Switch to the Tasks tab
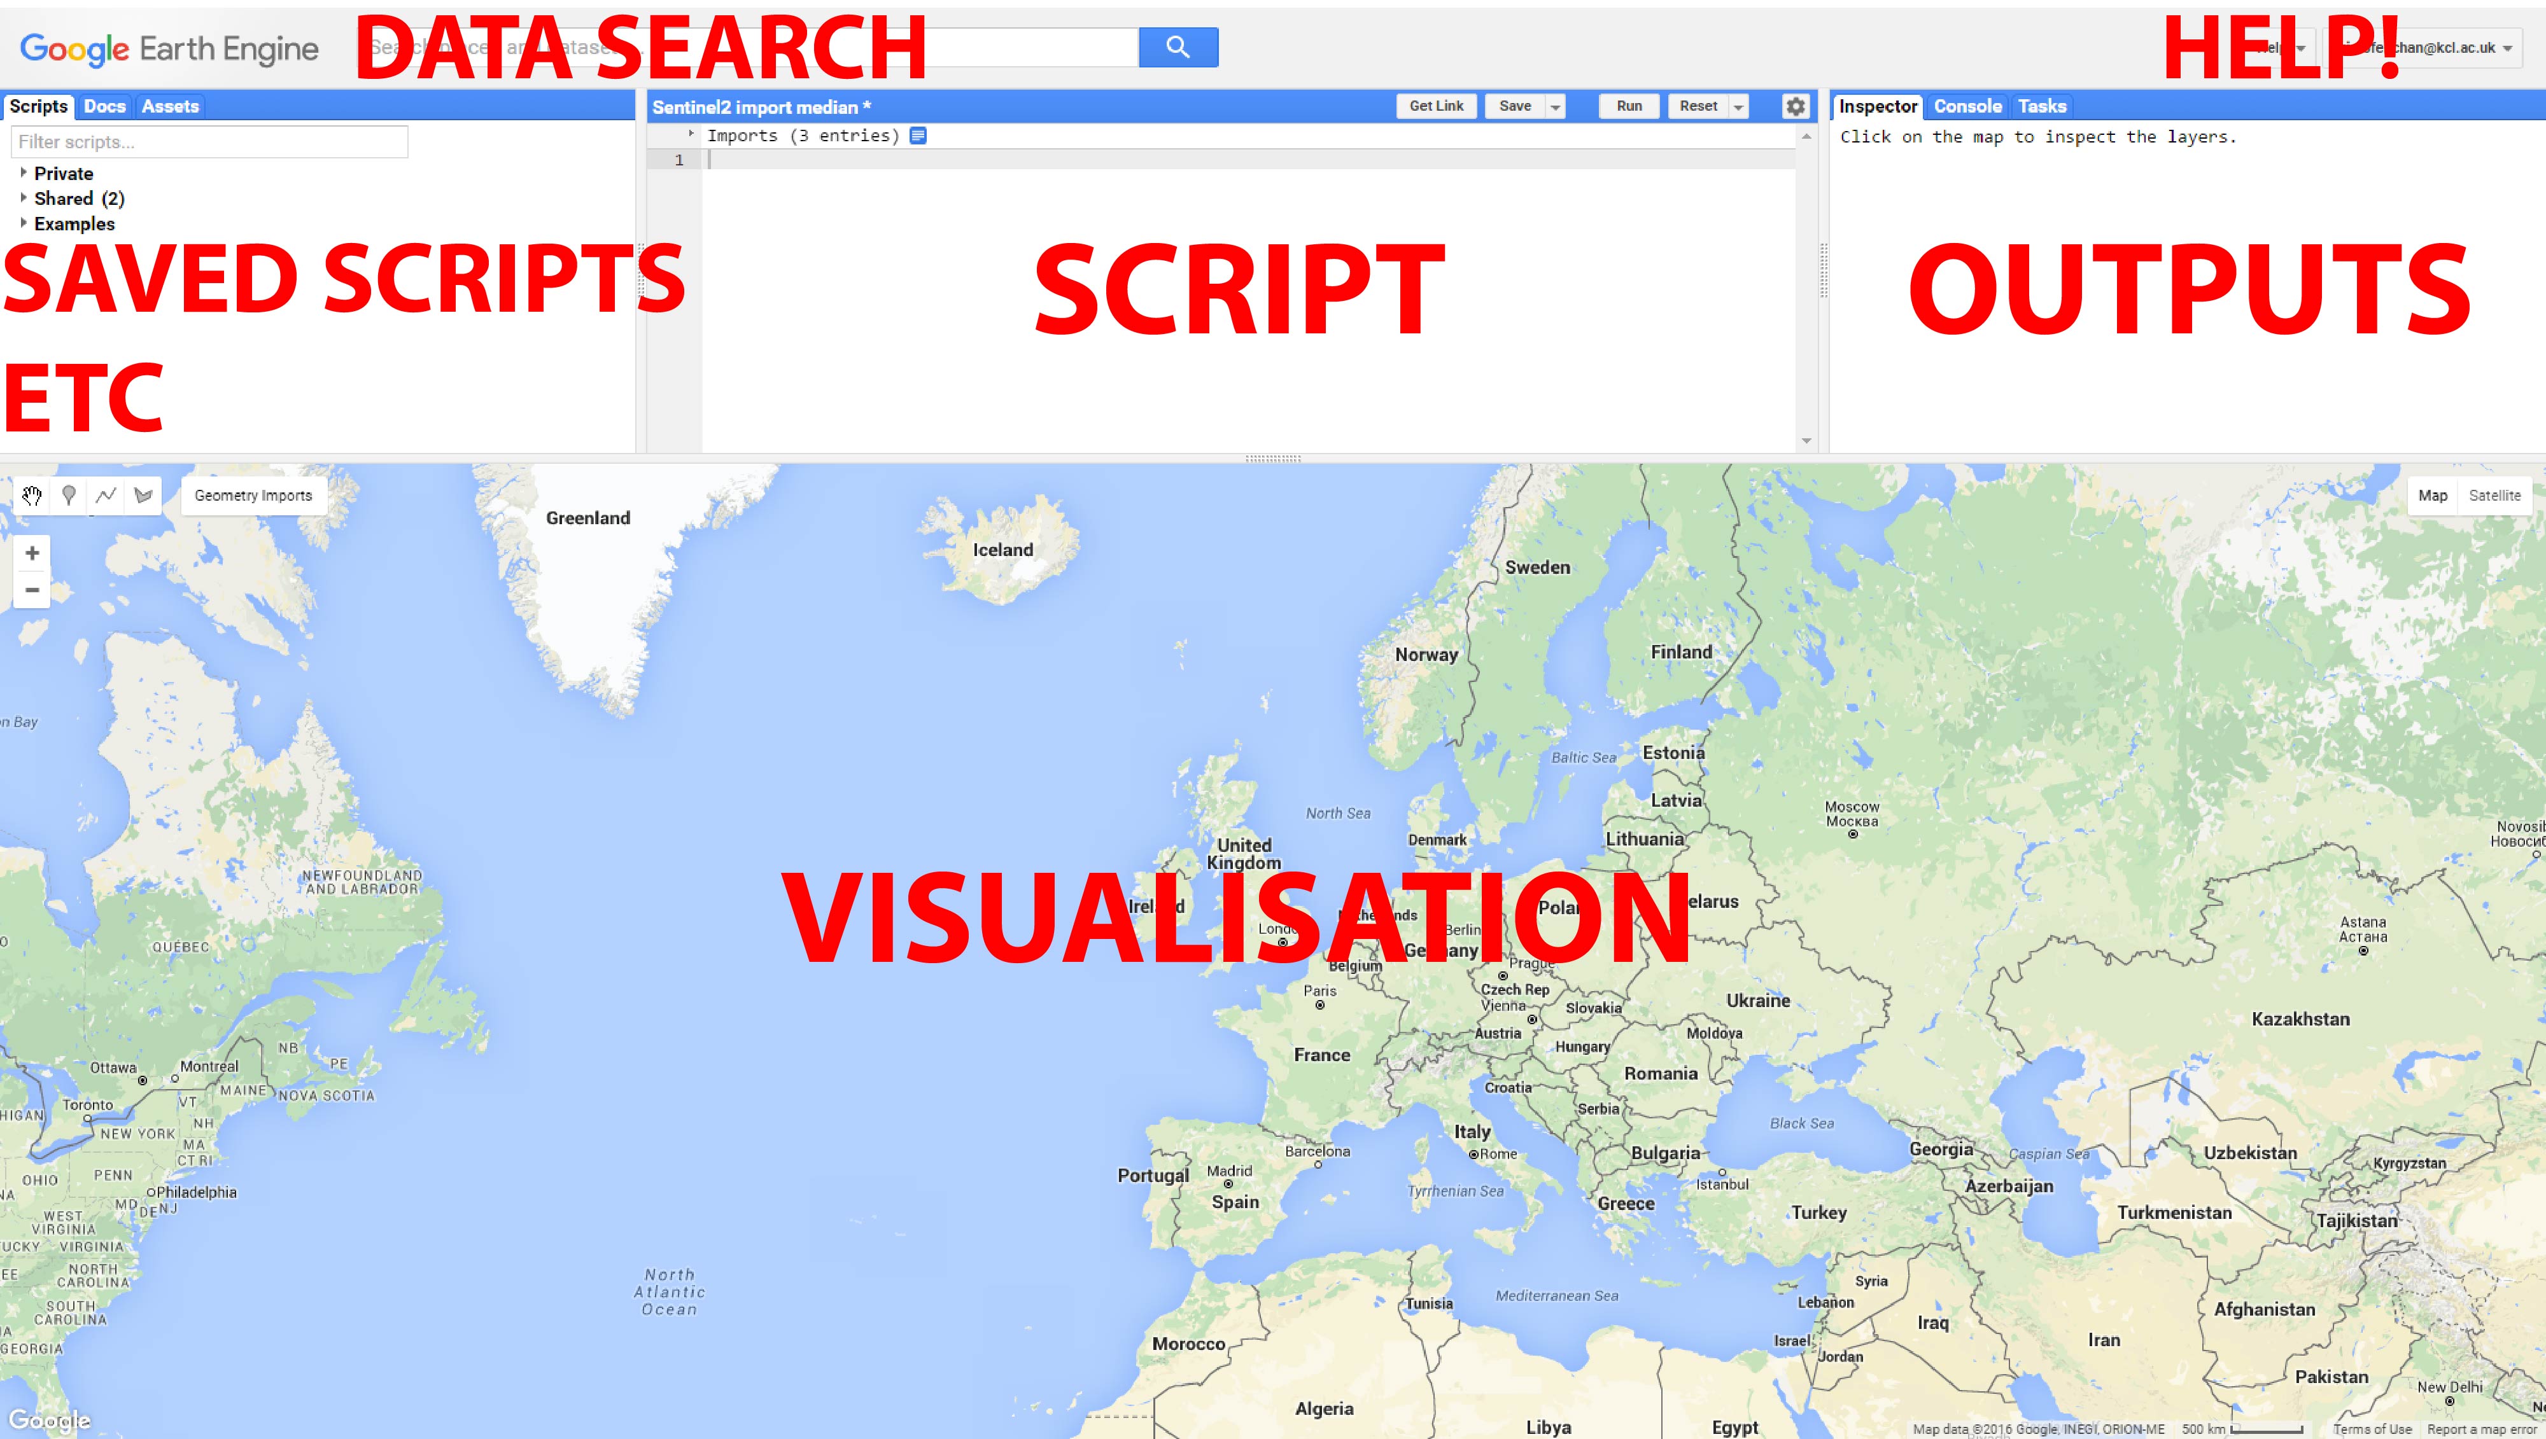2546x1439 pixels. [x=2042, y=107]
